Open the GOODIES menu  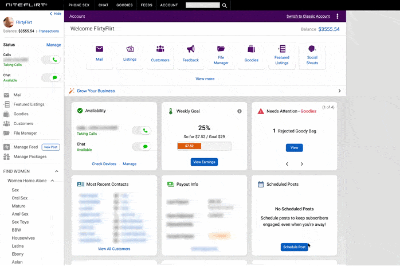(124, 5)
